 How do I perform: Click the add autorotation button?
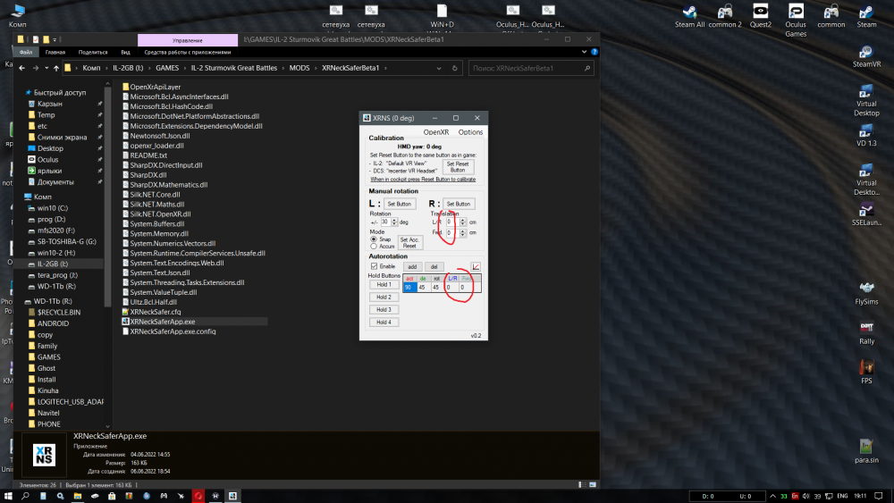click(412, 266)
